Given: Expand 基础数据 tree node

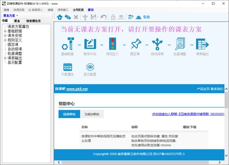Looking at the screenshot, I should click(5, 31).
